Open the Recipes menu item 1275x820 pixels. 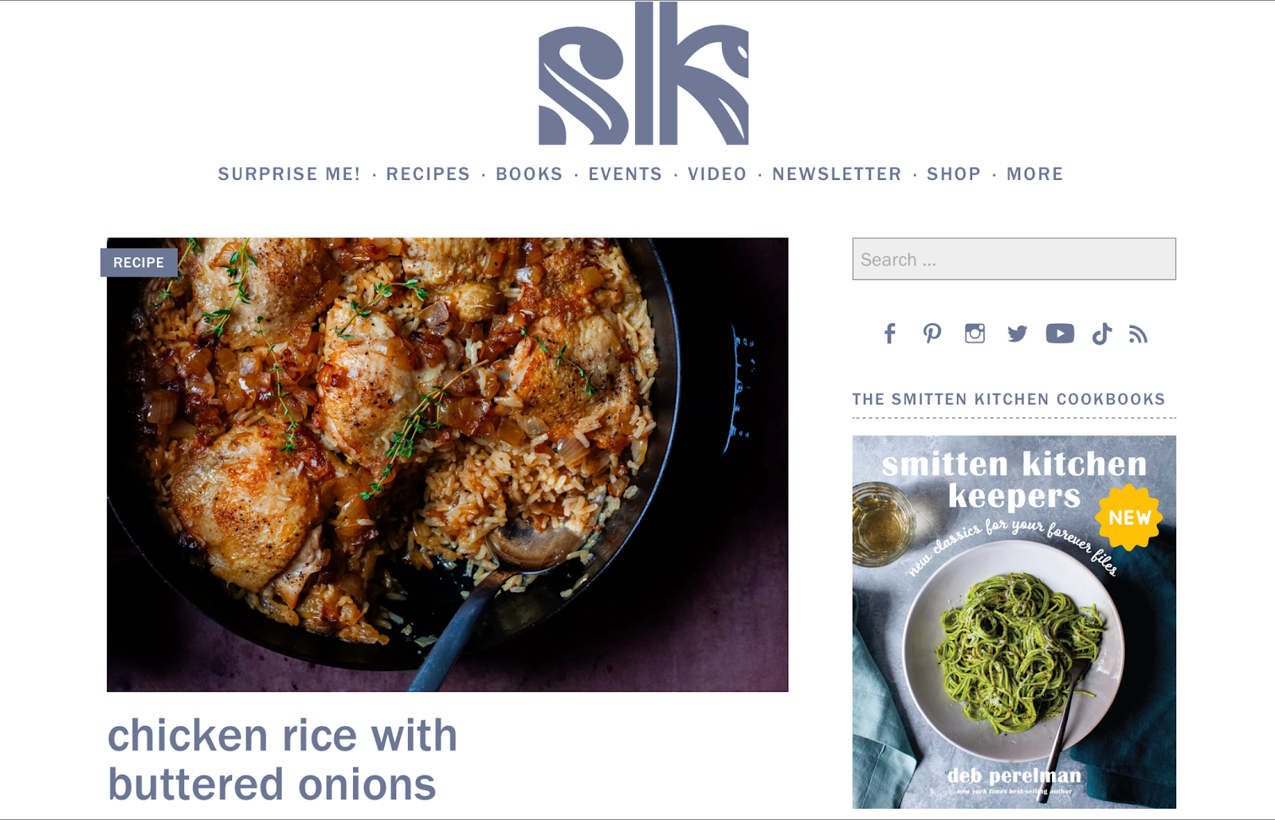coord(428,174)
